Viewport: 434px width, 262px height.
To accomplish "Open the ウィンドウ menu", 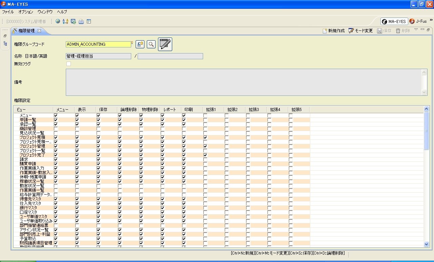I will click(45, 12).
